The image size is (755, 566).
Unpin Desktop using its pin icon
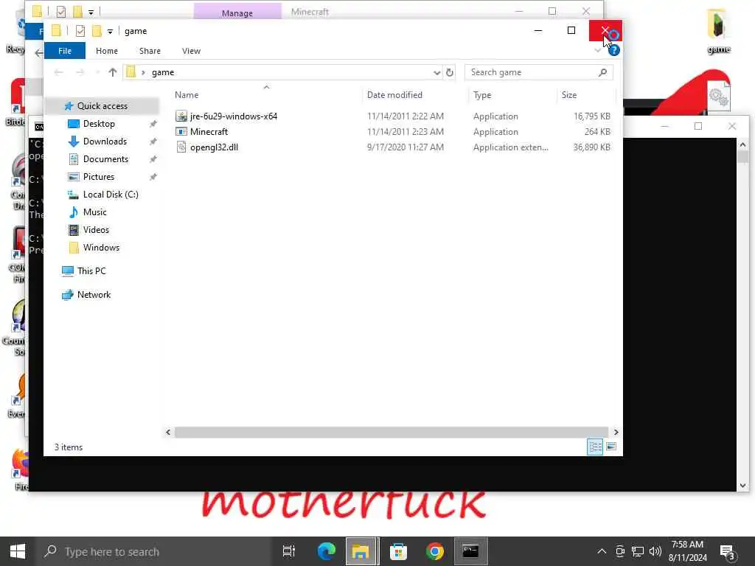tap(153, 124)
